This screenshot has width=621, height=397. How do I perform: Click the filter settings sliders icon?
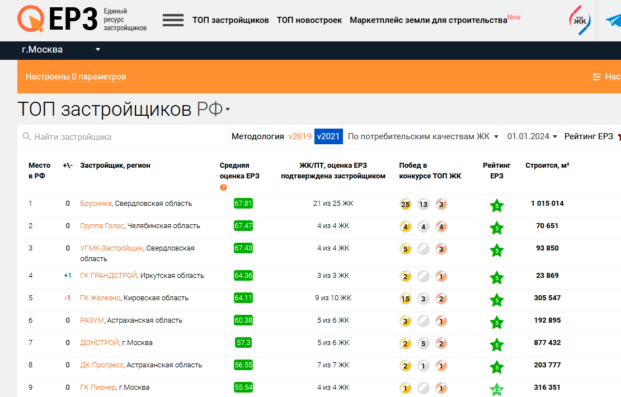coord(597,77)
